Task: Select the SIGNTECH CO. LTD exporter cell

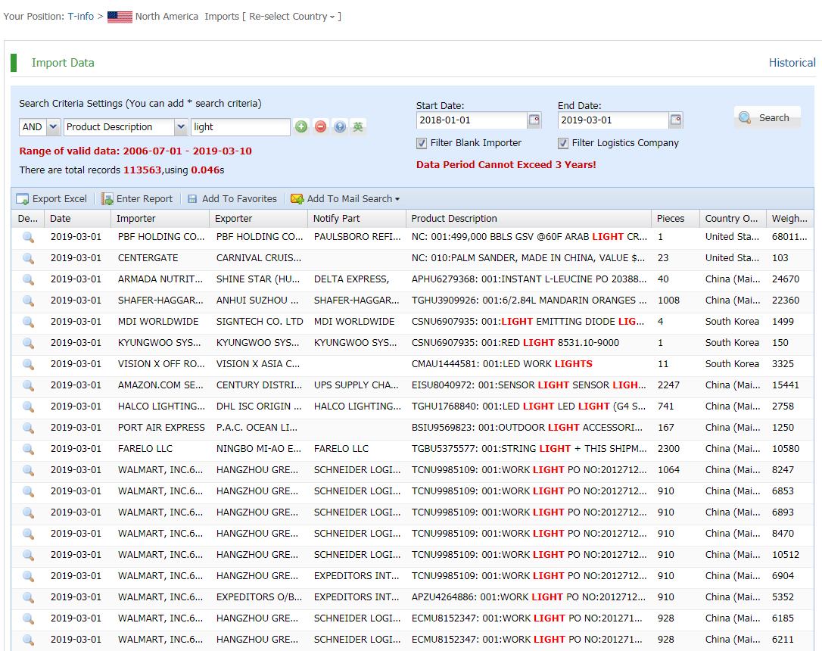Action: point(260,322)
